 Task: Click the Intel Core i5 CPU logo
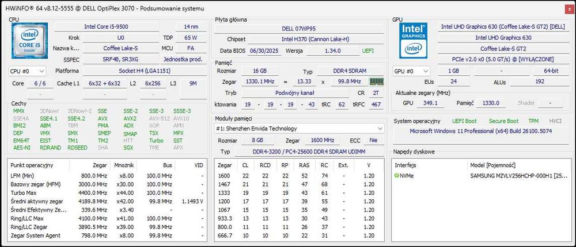[29, 41]
